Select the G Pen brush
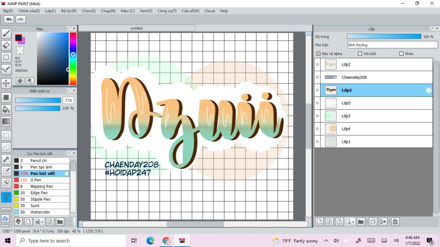This screenshot has height=247, width=440. [42, 180]
